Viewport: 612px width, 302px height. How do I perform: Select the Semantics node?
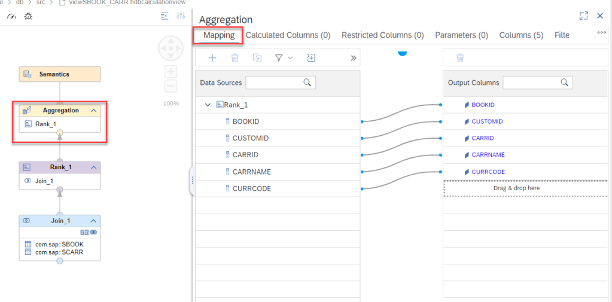(x=59, y=74)
